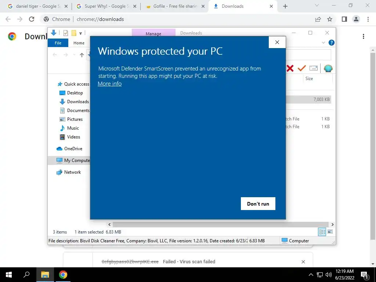This screenshot has height=282, width=376.
Task: Reload the Chrome downloads page
Action: click(x=32, y=19)
